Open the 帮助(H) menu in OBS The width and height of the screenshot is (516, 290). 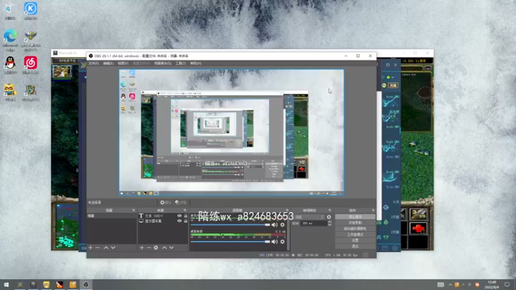click(195, 63)
